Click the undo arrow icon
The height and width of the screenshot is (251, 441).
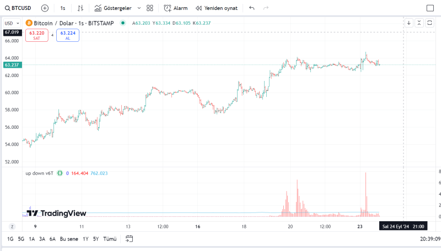coord(252,8)
